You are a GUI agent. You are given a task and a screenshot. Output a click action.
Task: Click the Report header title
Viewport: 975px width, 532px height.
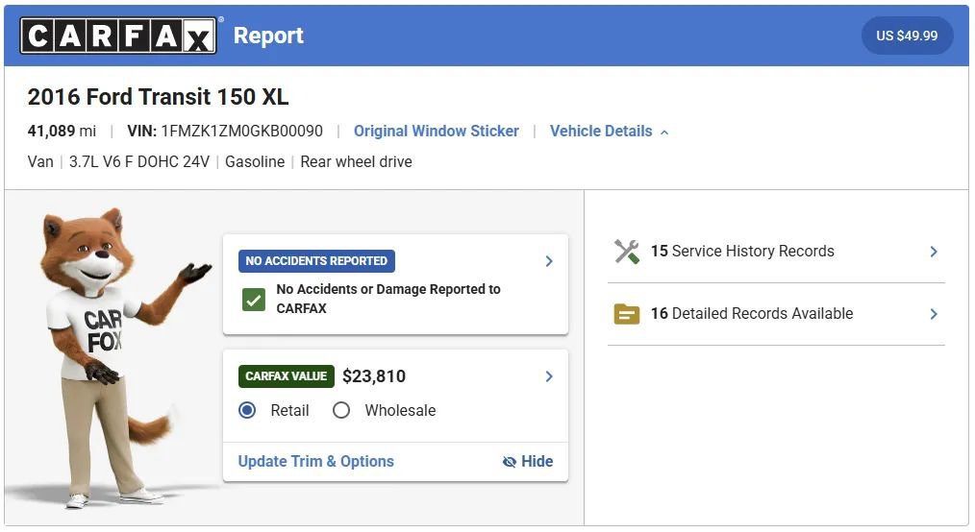(x=268, y=36)
